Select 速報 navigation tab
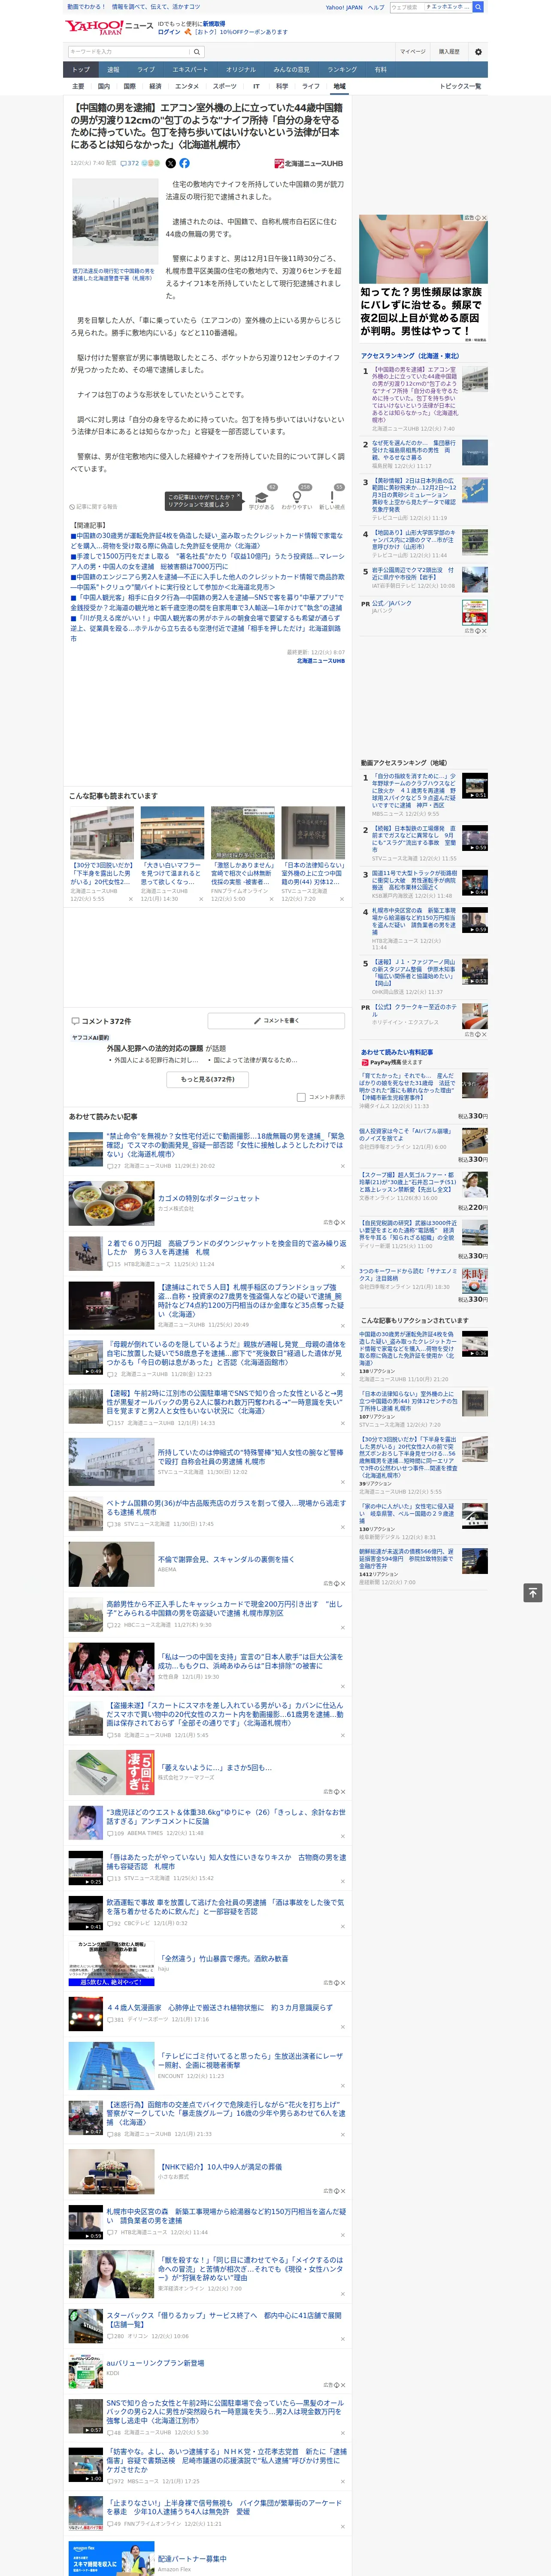 (x=113, y=70)
